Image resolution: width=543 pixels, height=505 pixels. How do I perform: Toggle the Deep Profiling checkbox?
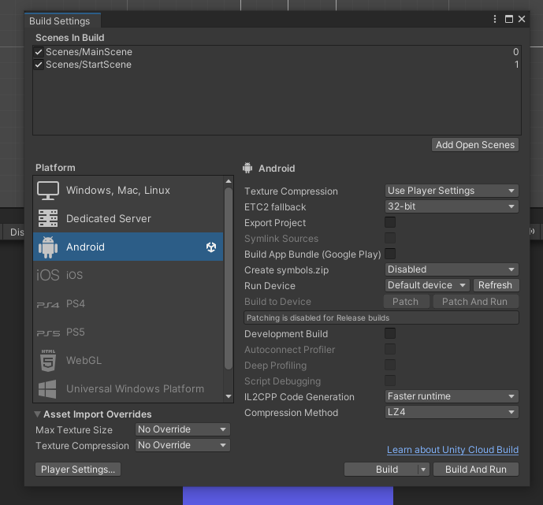click(x=390, y=365)
